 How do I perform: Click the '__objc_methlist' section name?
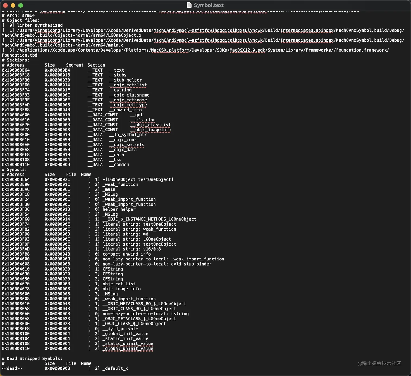[x=128, y=85]
